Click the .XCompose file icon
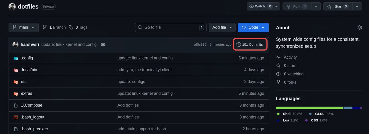The width and height of the screenshot is (369, 134). point(16,105)
